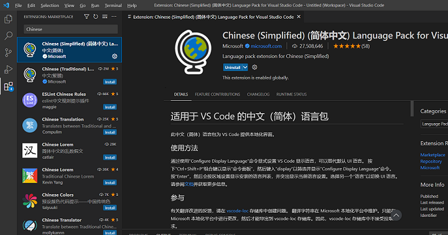
Task: Focus the extensions search field containing Chinese
Action: [70, 29]
